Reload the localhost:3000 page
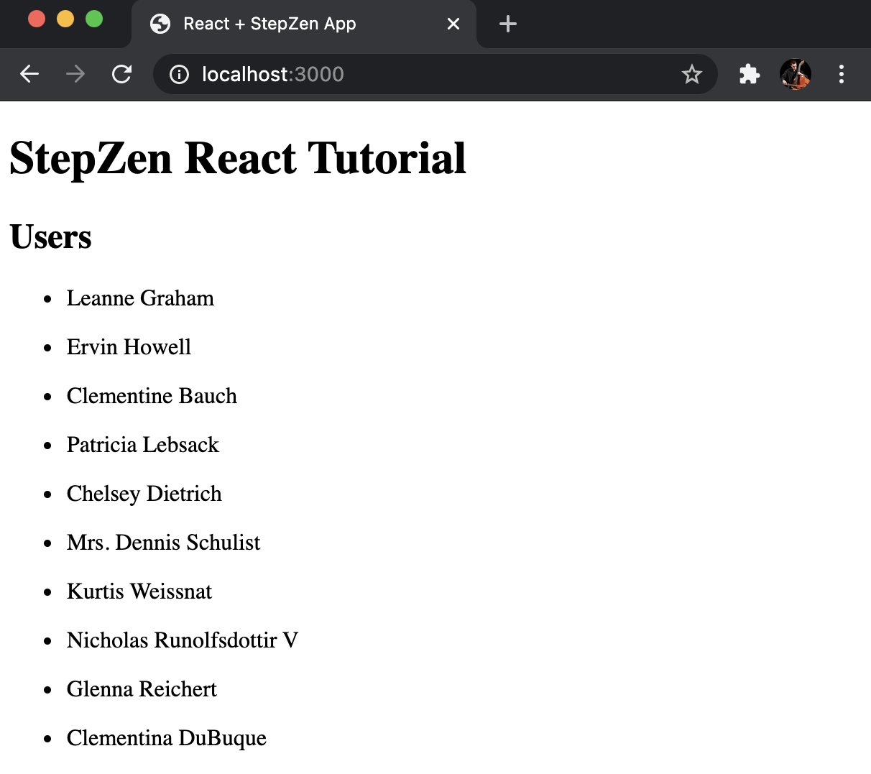The width and height of the screenshot is (871, 774). coord(121,74)
